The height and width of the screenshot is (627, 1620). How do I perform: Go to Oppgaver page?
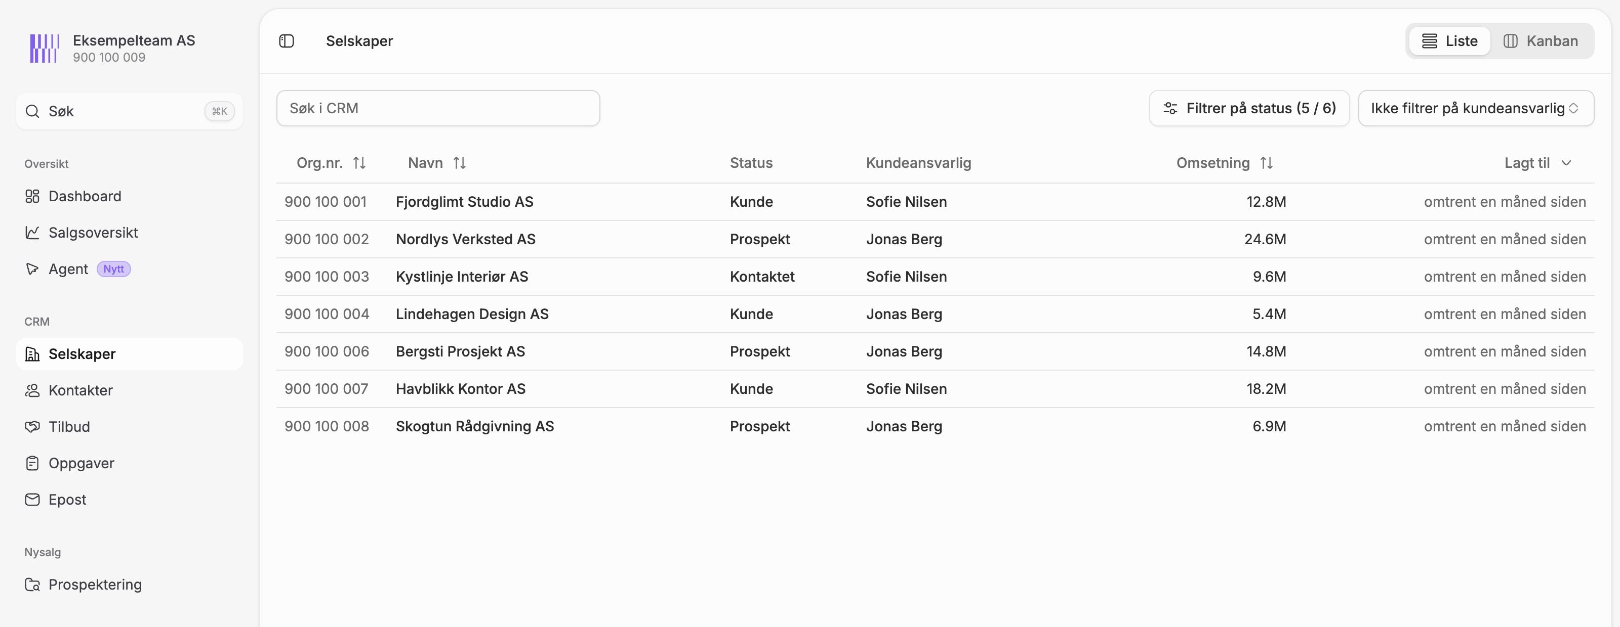[129, 463]
